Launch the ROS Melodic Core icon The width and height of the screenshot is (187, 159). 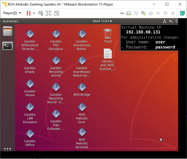point(82,113)
